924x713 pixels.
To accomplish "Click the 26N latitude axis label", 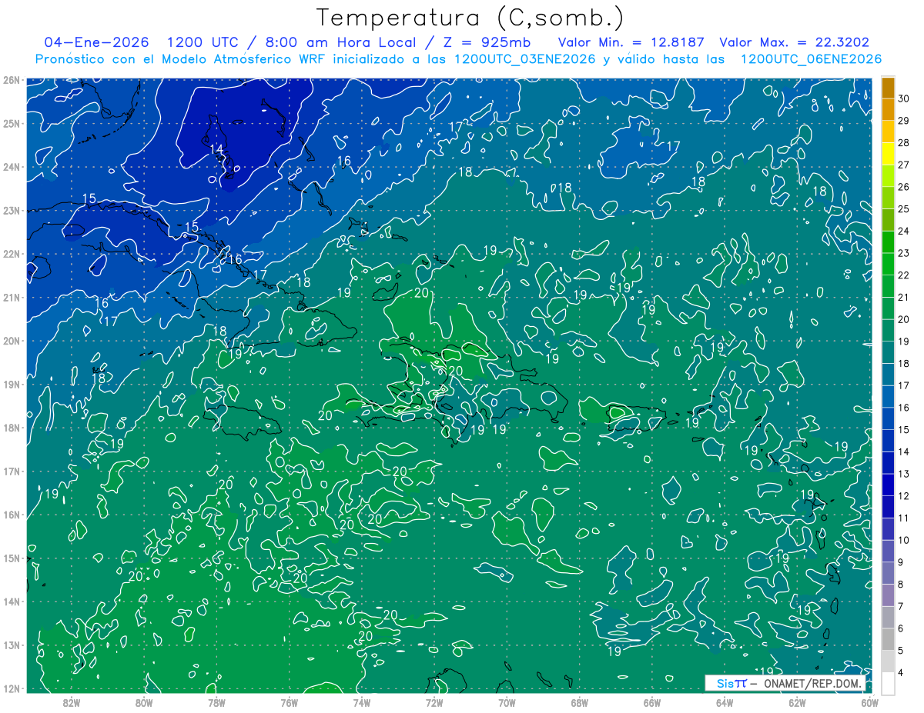I will coord(11,80).
